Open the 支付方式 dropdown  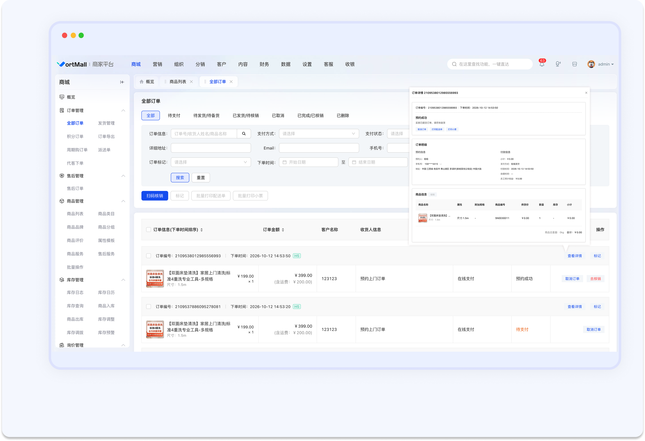point(319,133)
